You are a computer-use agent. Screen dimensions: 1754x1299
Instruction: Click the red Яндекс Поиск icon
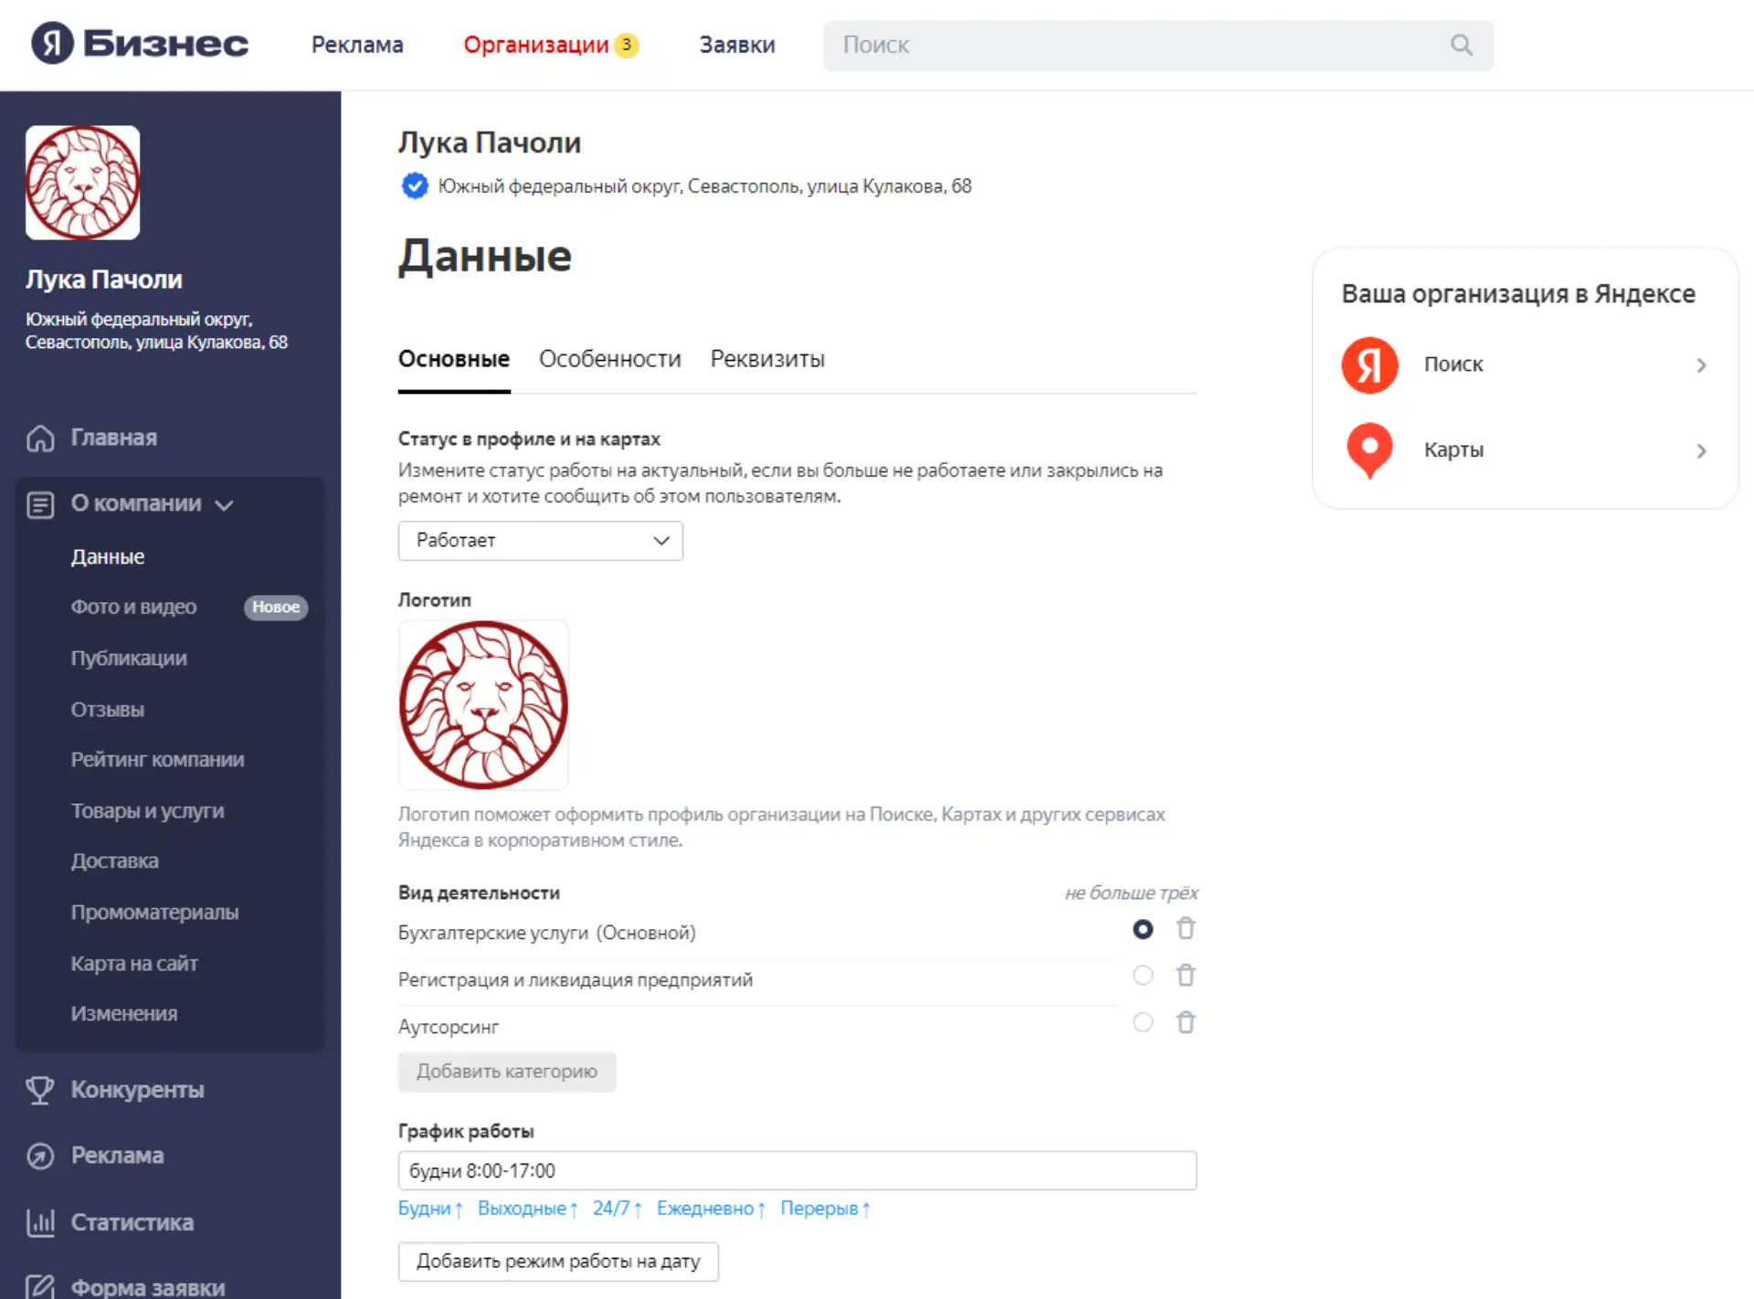click(x=1369, y=364)
